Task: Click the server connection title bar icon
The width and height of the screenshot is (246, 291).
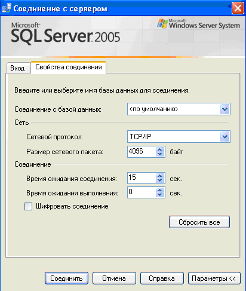Action: point(6,8)
